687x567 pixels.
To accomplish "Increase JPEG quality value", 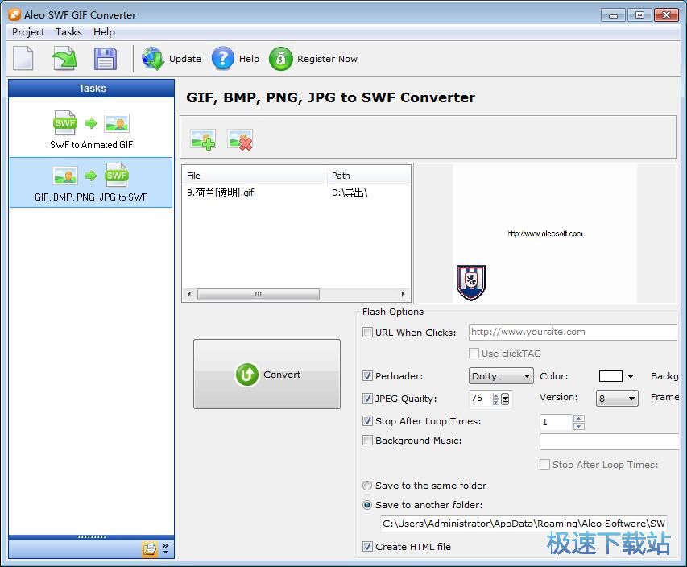I will pos(496,395).
